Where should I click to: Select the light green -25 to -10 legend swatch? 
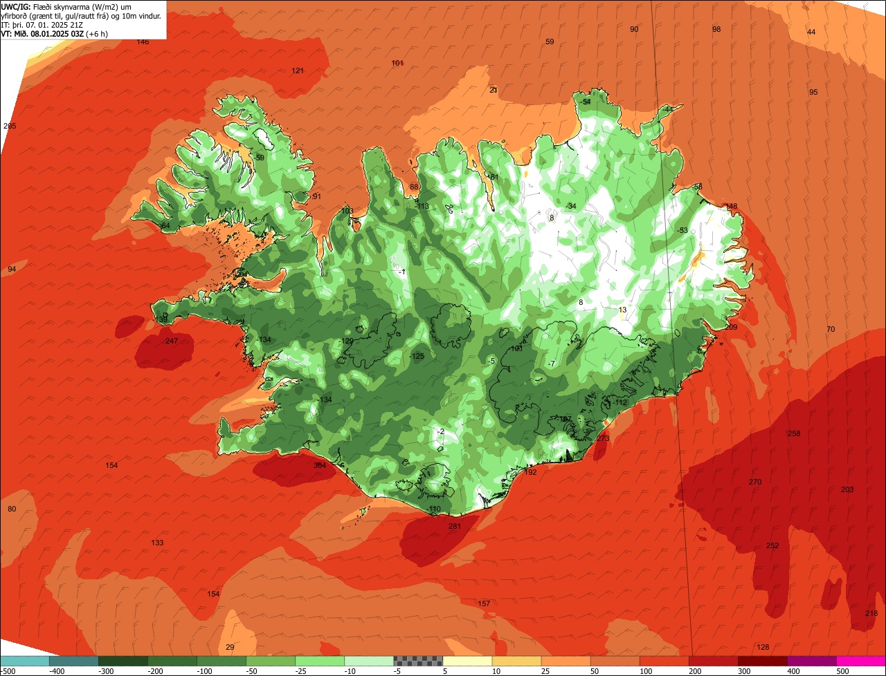click(x=320, y=661)
